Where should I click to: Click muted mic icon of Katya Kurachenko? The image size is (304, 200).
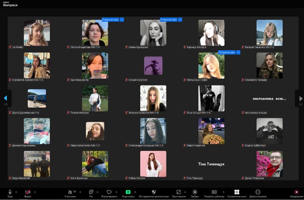pos(68,145)
